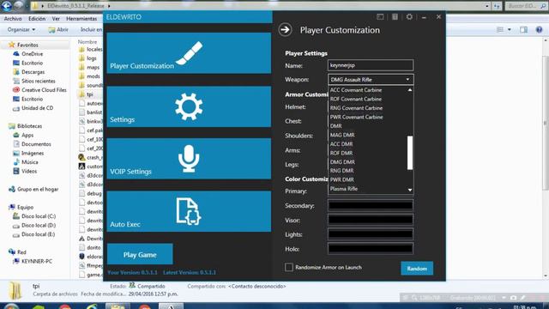Screen dimensions: 549x309
Task: Click the window layout icon in title bar
Action: (380, 16)
